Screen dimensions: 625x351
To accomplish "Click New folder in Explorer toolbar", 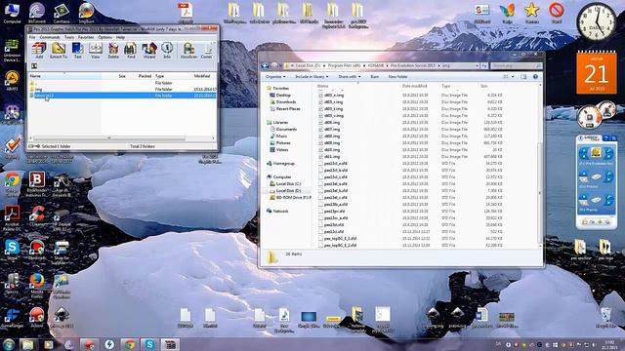I will pos(397,76).
